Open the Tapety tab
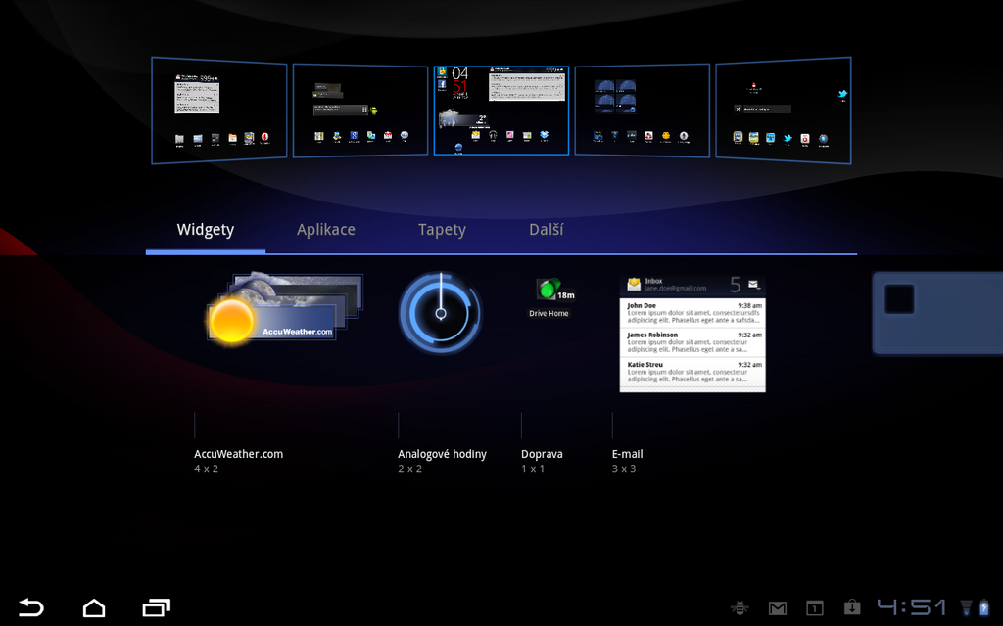1003x626 pixels. click(x=442, y=230)
